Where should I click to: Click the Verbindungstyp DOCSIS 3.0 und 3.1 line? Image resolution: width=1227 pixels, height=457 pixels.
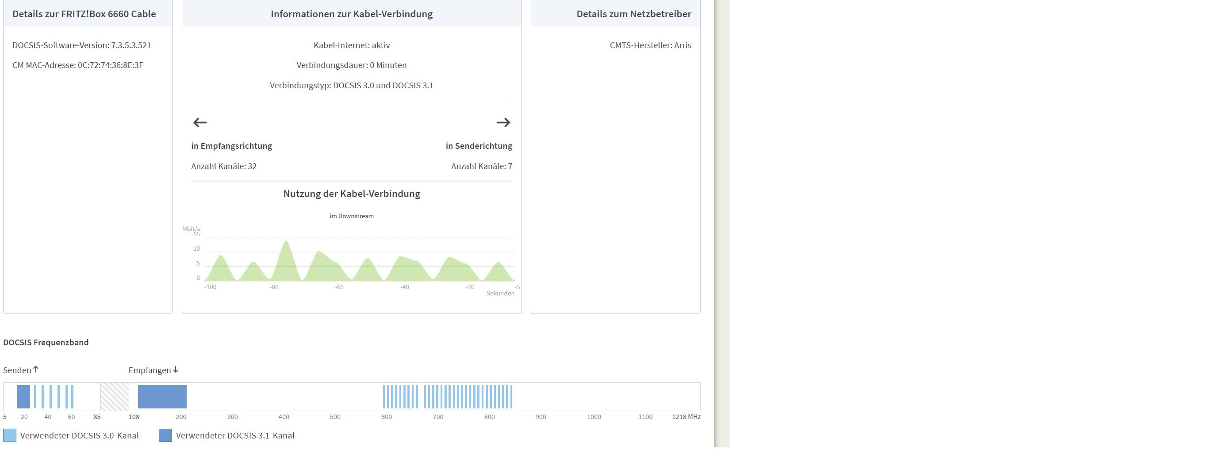[352, 86]
